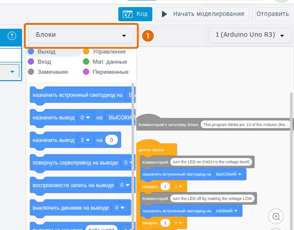Click the purple Вход color dot
The width and height of the screenshot is (294, 230).
click(x=31, y=61)
